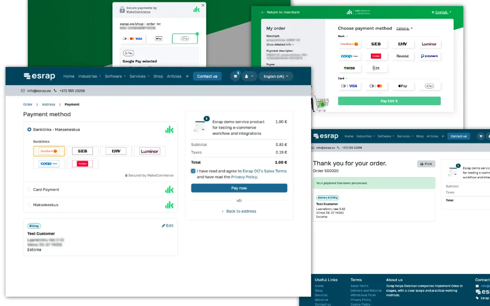This screenshot has height=306, width=490.
Task: Click Contact us in payment page header
Action: [207, 76]
